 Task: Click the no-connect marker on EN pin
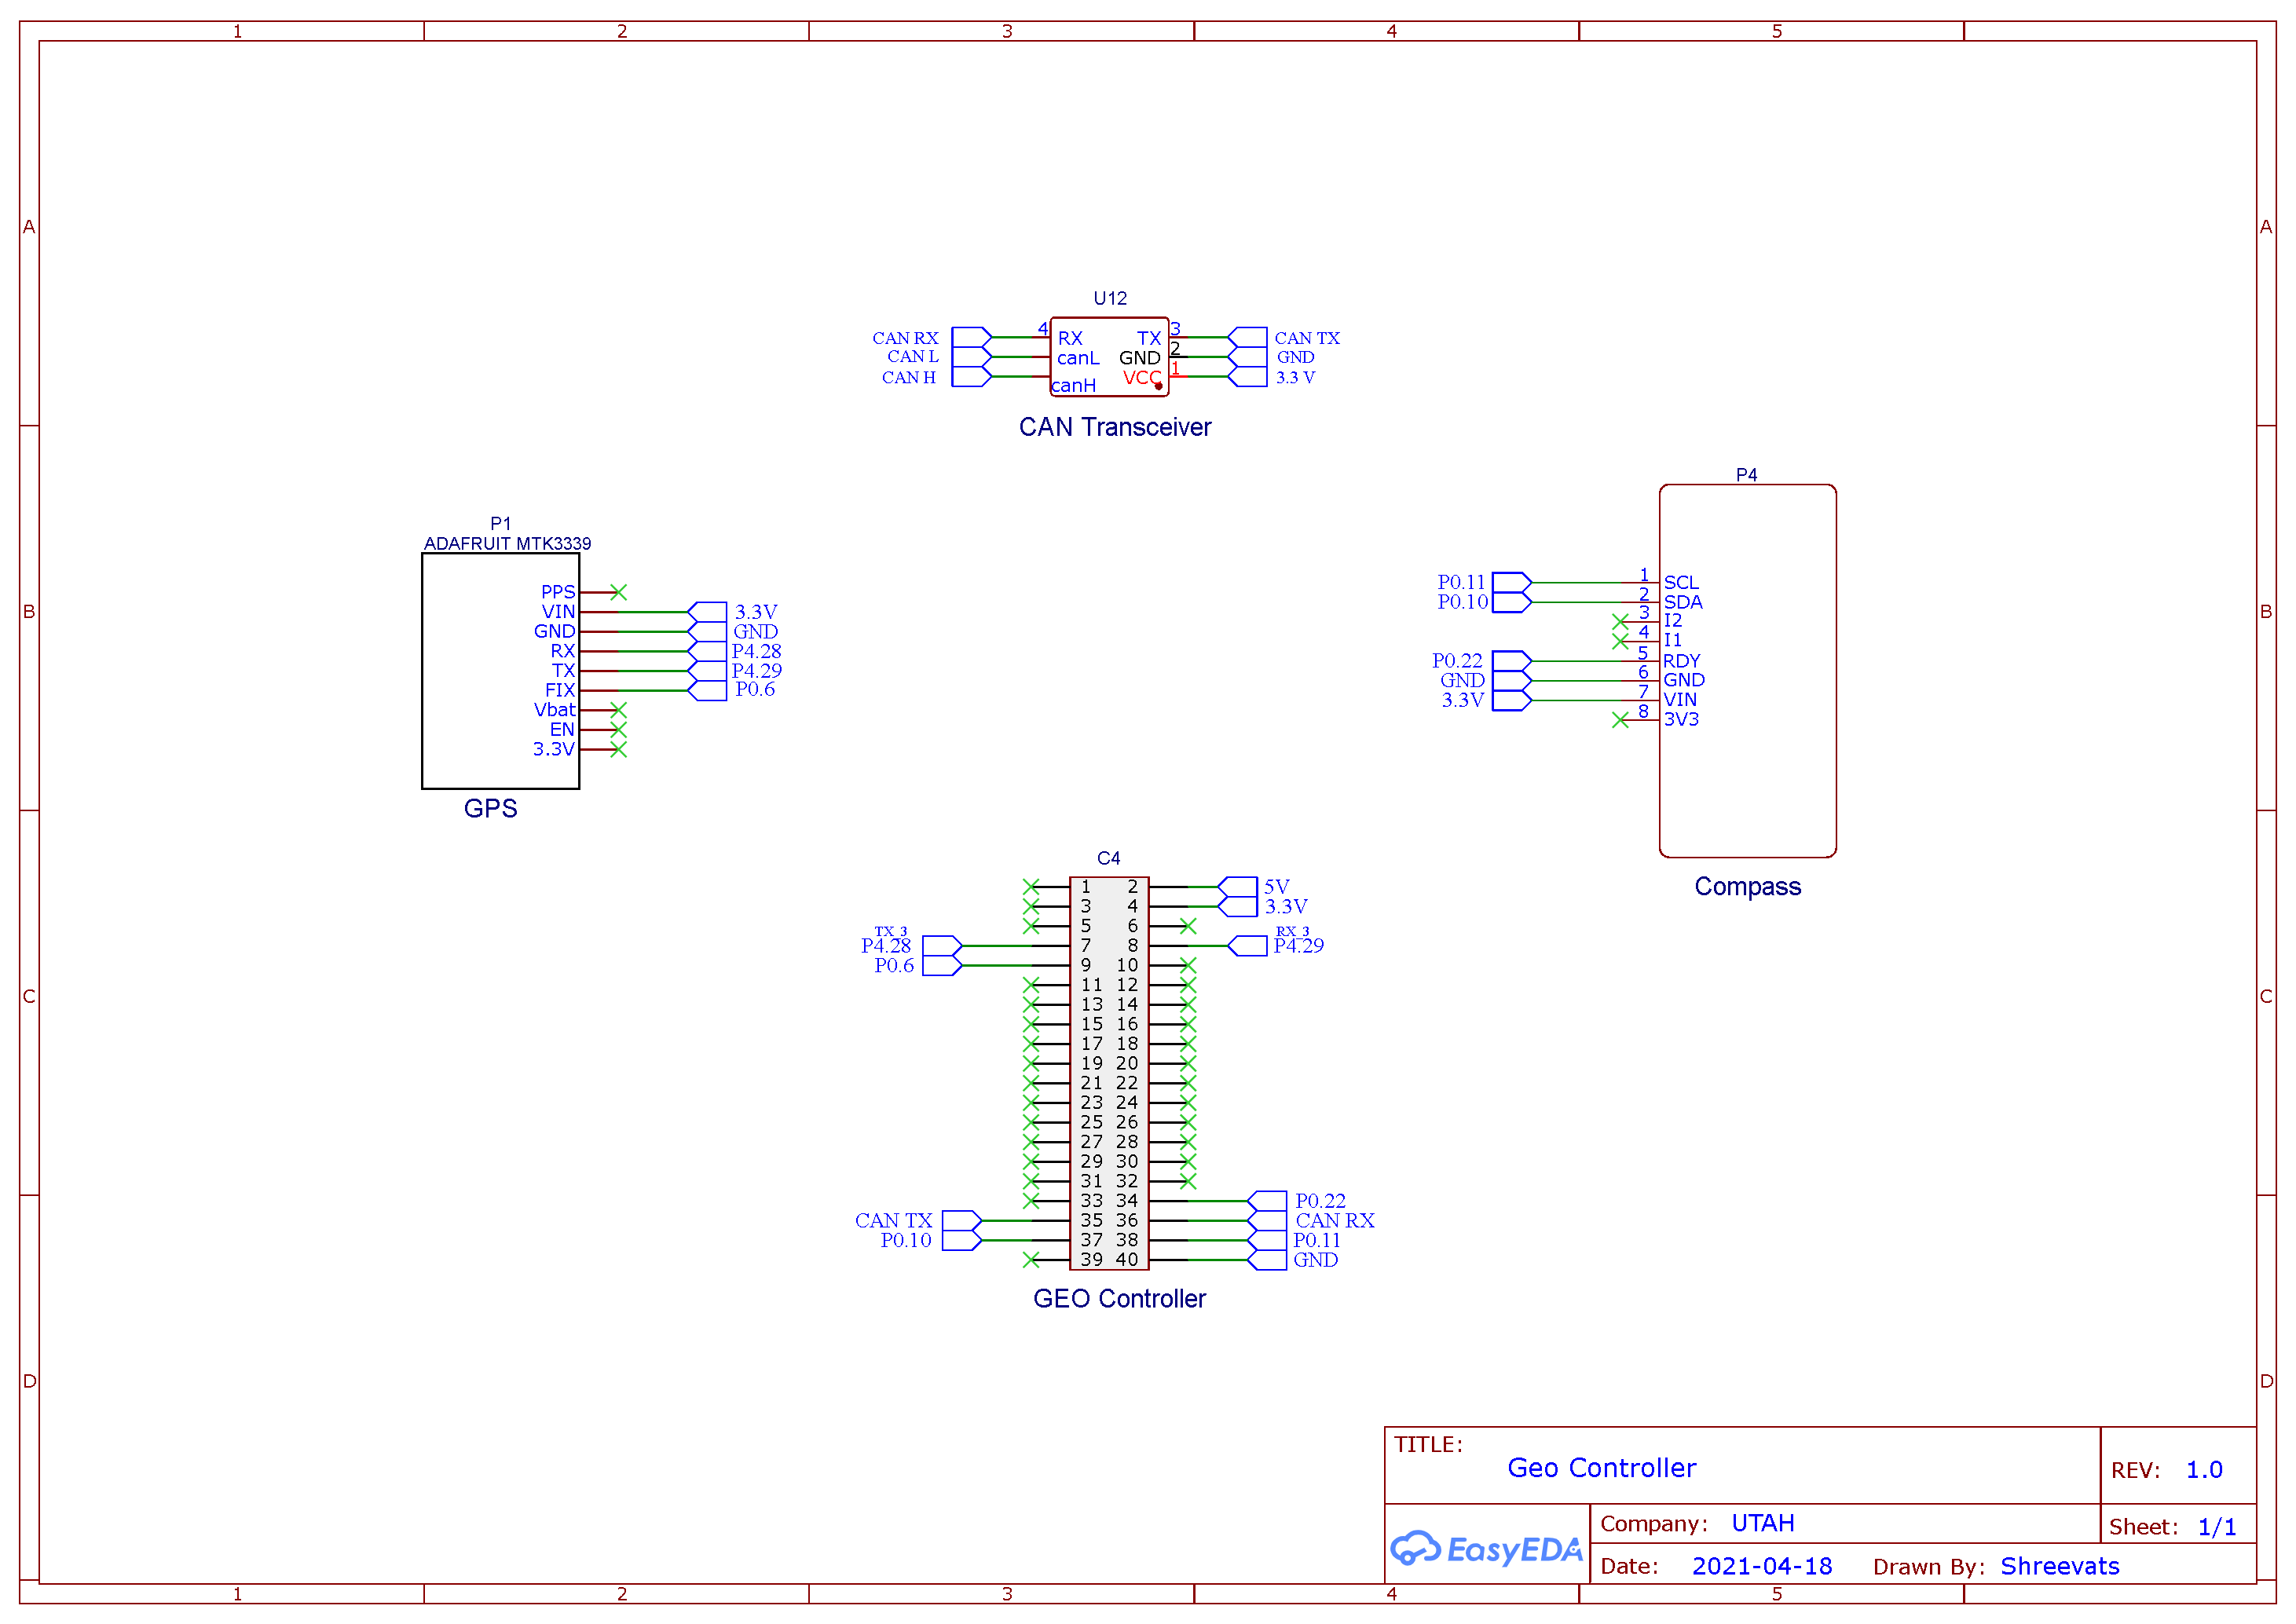point(618,729)
